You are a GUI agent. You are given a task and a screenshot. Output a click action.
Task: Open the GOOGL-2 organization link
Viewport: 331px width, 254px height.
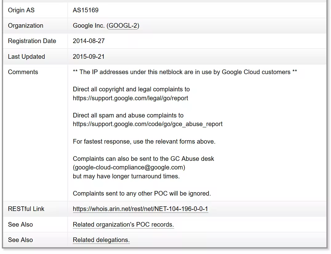click(x=123, y=26)
